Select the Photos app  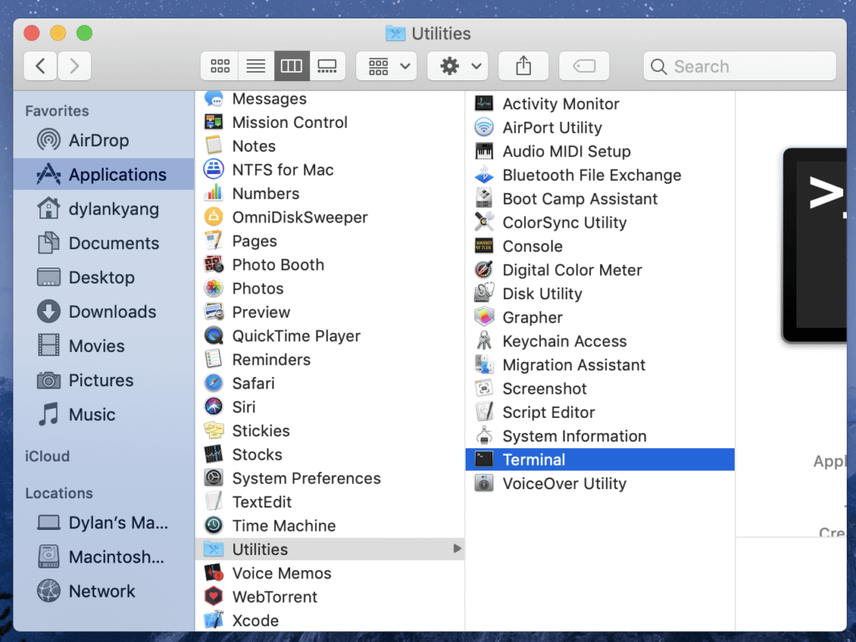(x=329, y=288)
